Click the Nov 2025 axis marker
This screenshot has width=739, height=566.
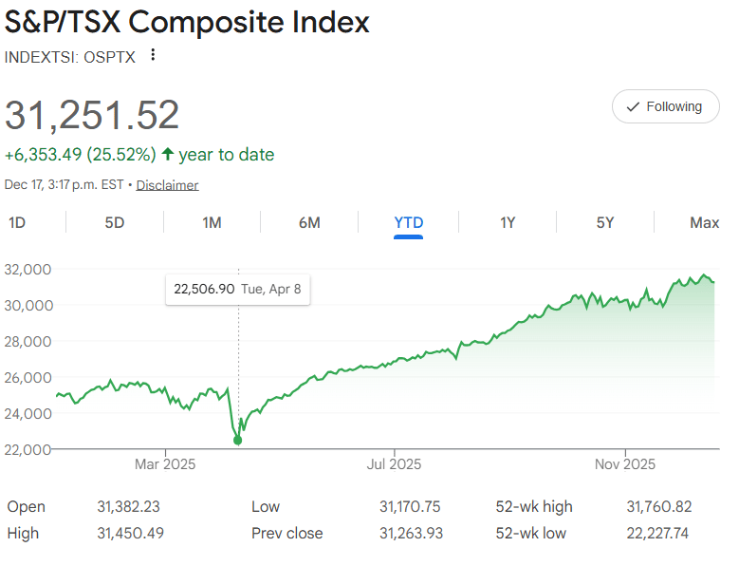point(625,464)
